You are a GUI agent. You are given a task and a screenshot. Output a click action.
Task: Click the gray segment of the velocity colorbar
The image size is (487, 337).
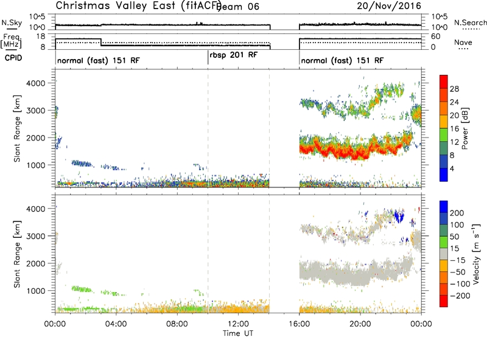[x=444, y=254]
